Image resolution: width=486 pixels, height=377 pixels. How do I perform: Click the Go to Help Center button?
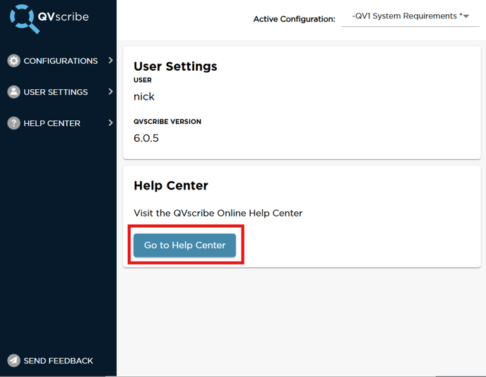click(x=185, y=245)
